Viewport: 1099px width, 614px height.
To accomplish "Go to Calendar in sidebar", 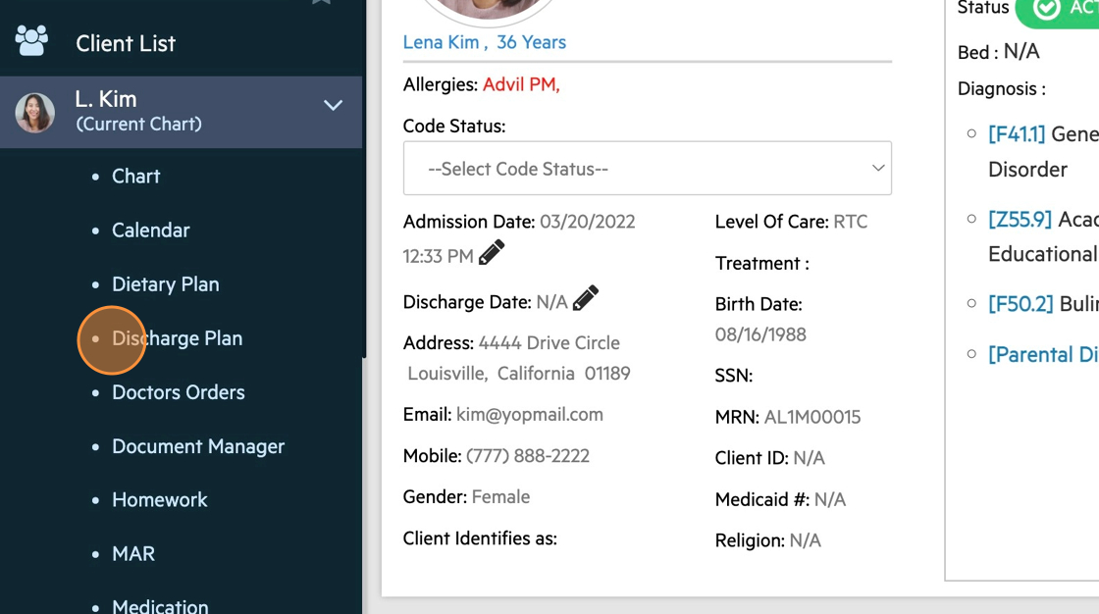I will (150, 230).
